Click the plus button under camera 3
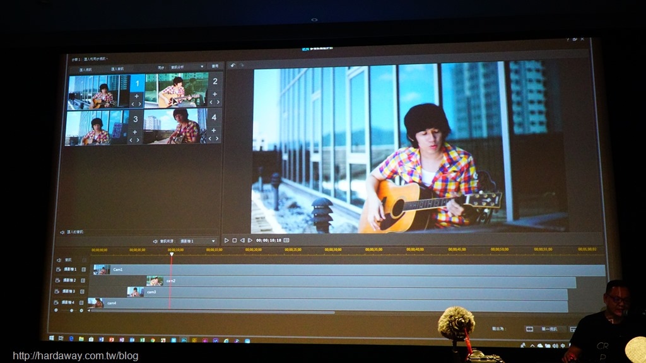Image resolution: width=646 pixels, height=363 pixels. (135, 132)
